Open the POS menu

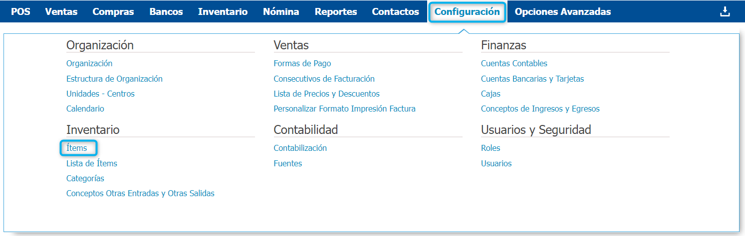coord(20,12)
